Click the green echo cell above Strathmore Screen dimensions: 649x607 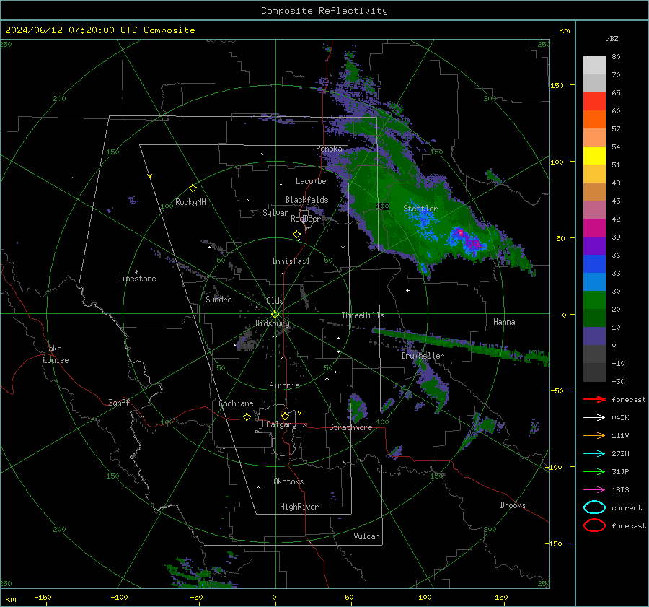point(358,408)
